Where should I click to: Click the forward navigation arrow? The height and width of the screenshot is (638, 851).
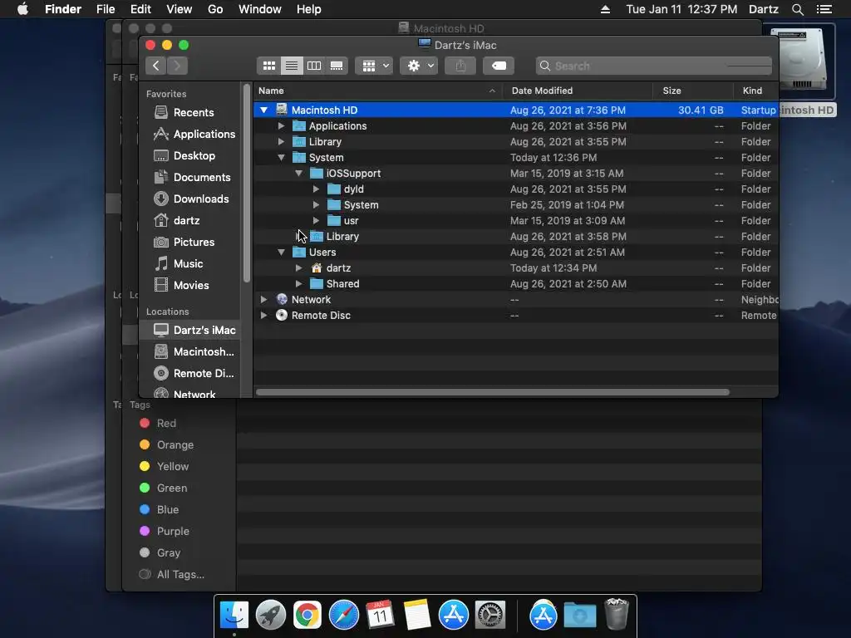point(178,66)
